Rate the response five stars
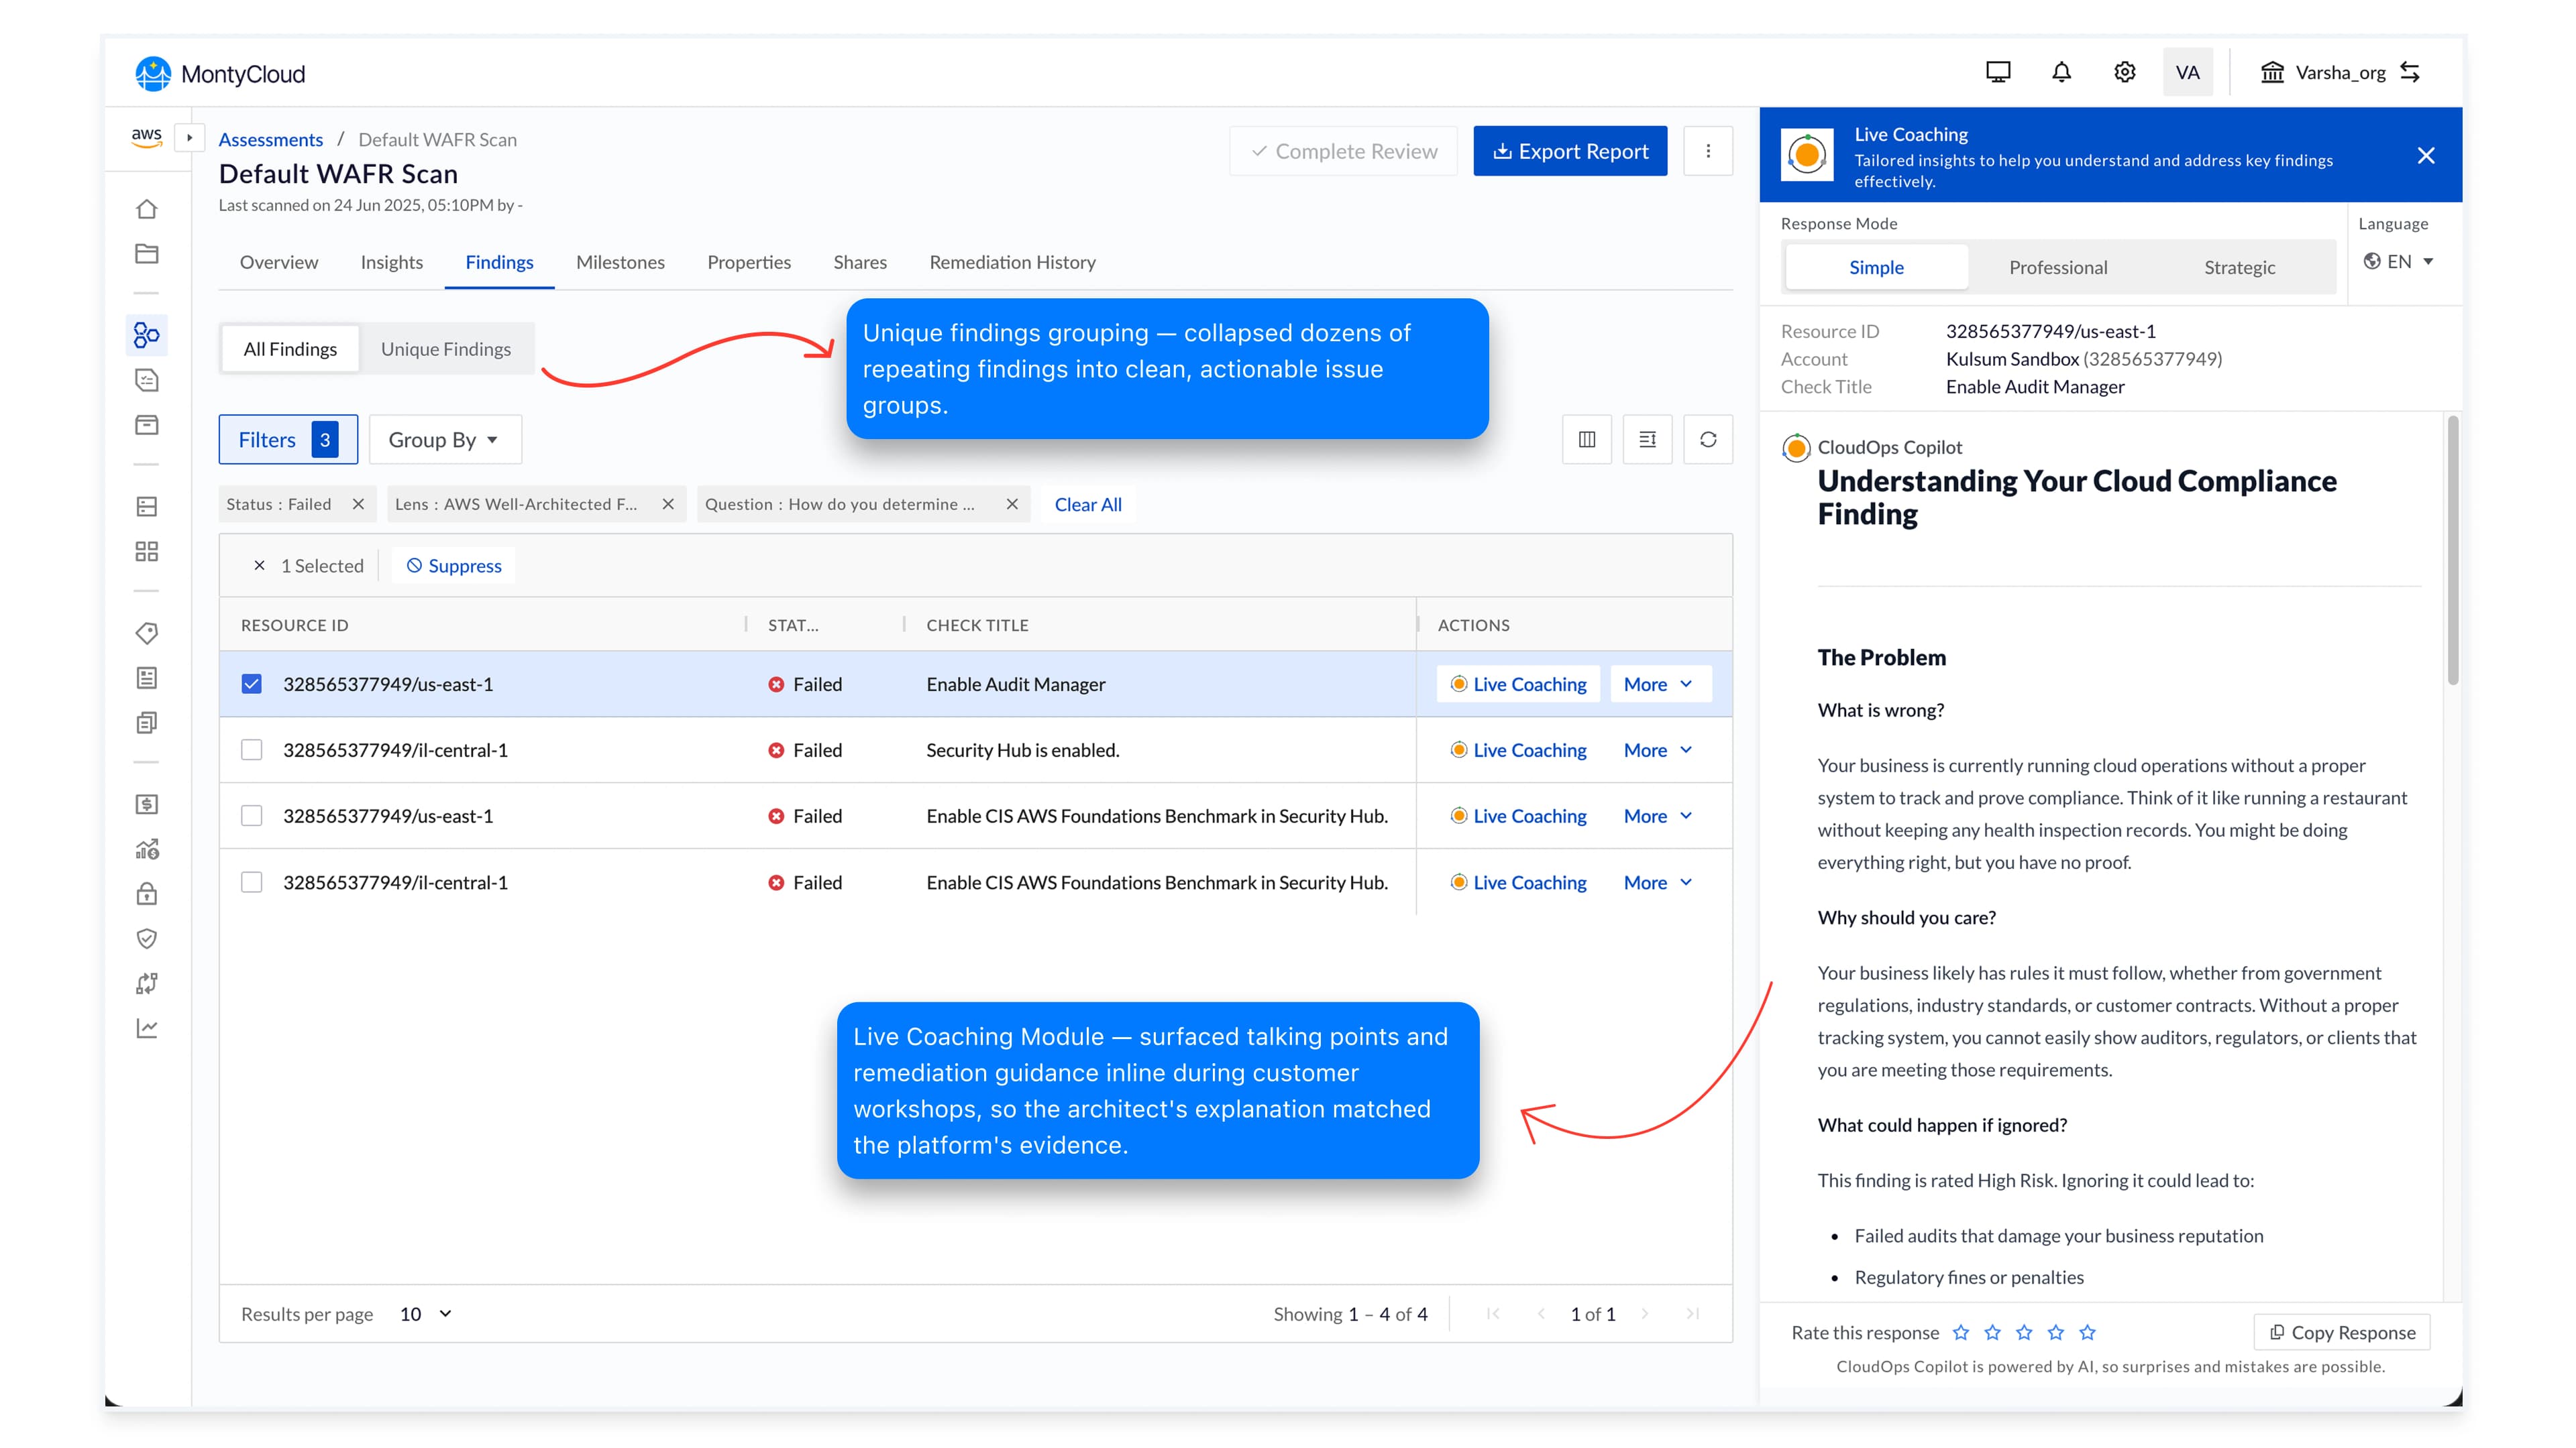This screenshot has width=2576, height=1448. (x=2087, y=1332)
